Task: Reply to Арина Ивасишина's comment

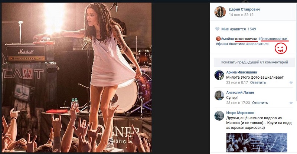Action: [x=258, y=82]
